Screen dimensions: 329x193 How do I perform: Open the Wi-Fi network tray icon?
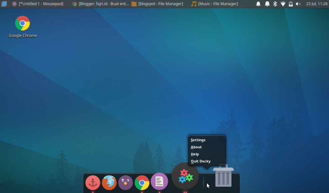coord(283,4)
